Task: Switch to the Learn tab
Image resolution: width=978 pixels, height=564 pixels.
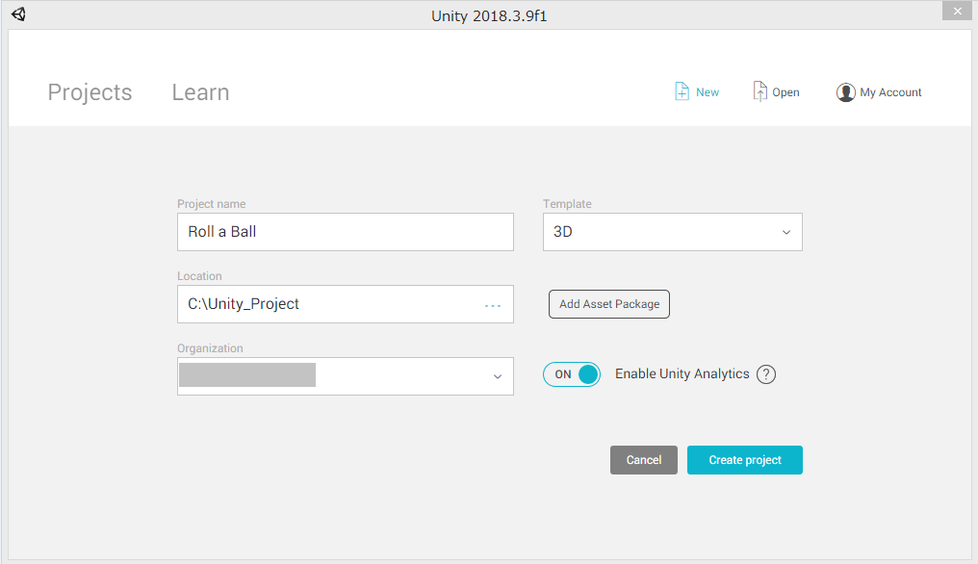Action: pyautogui.click(x=201, y=92)
